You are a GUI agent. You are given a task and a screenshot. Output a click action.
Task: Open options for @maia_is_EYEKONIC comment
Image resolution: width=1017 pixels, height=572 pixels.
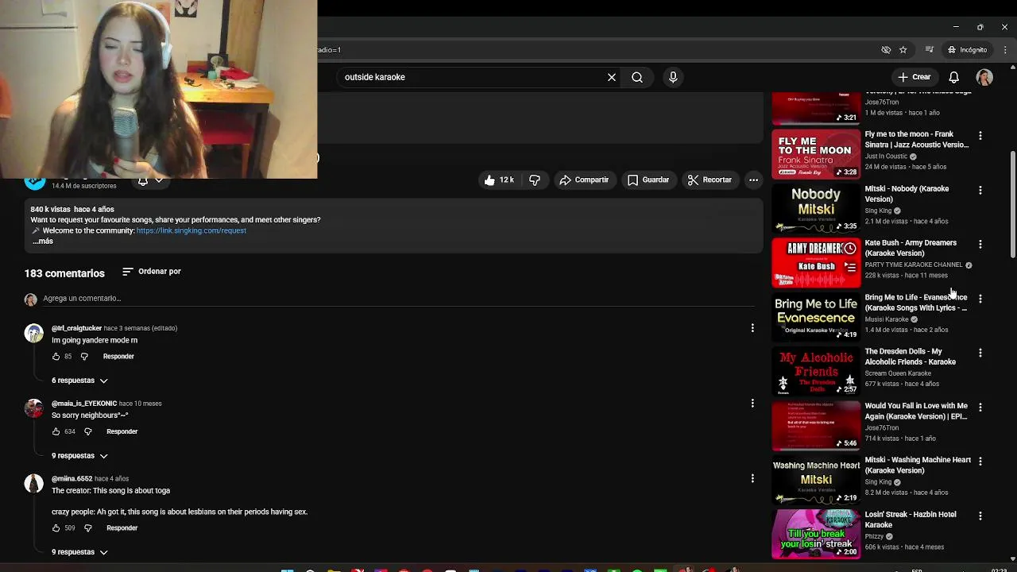point(752,404)
